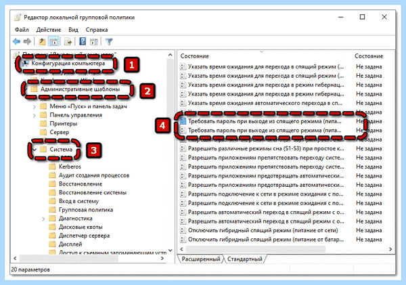Click the Сервер folder icon
Image resolution: width=406 pixels, height=285 pixels.
coord(43,132)
